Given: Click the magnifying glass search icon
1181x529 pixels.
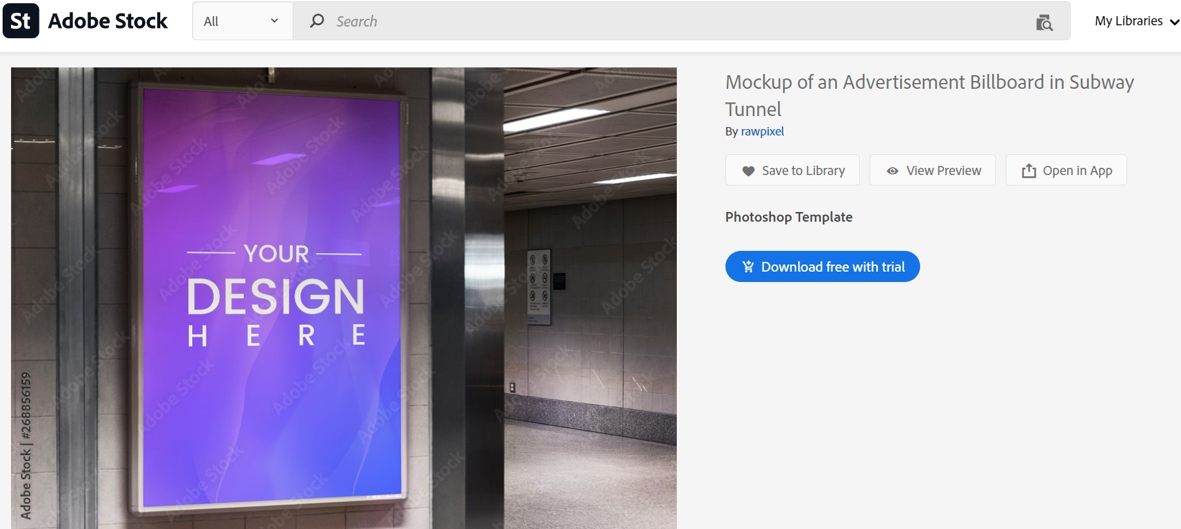Looking at the screenshot, I should click(317, 21).
